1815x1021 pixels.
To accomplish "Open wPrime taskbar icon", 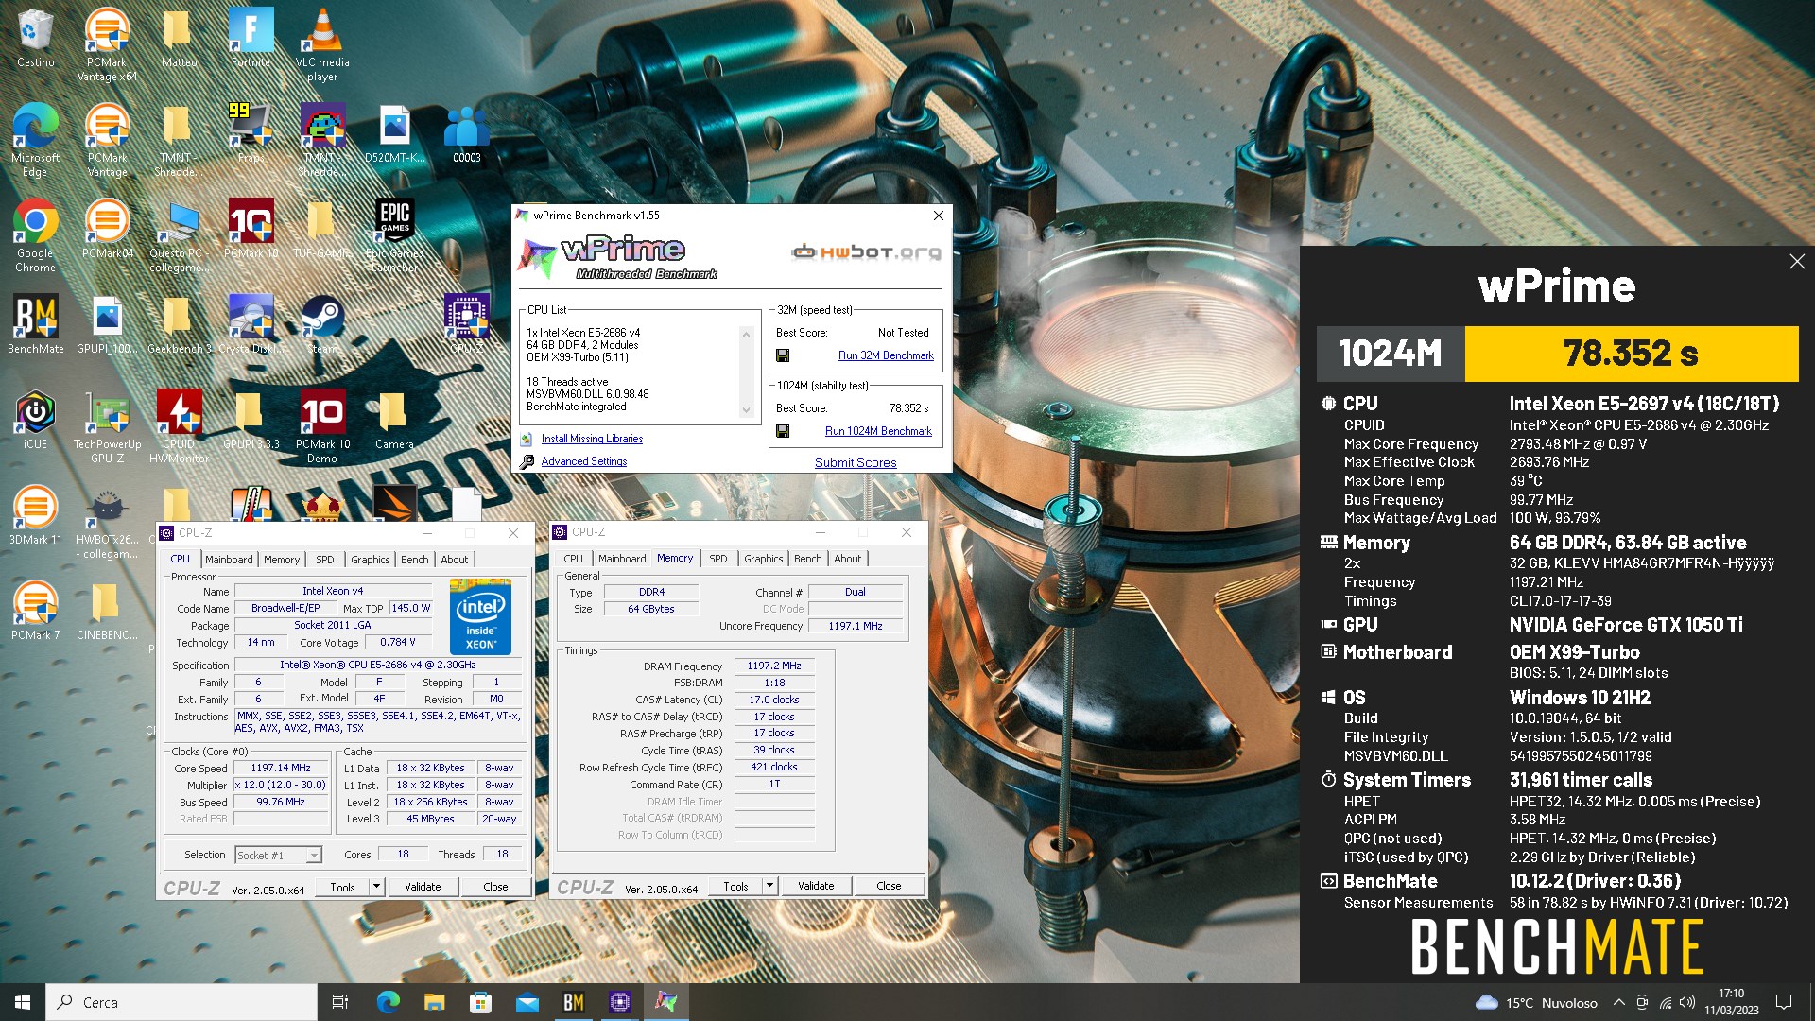I will (x=666, y=1002).
